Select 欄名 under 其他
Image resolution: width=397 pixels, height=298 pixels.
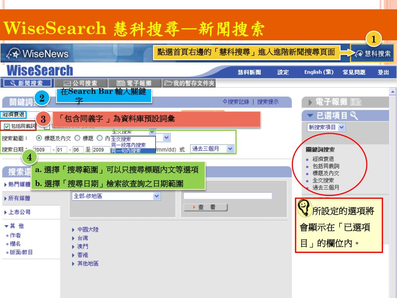tap(15, 244)
